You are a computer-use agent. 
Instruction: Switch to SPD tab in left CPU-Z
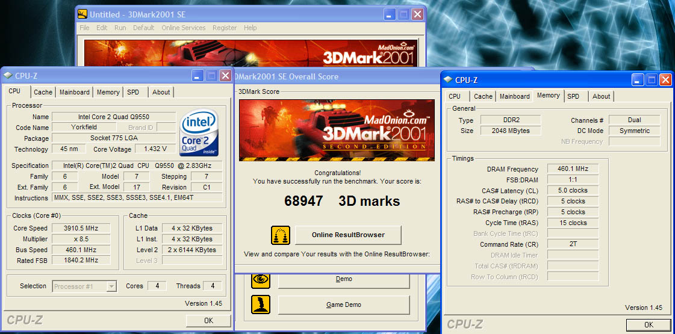pyautogui.click(x=133, y=92)
